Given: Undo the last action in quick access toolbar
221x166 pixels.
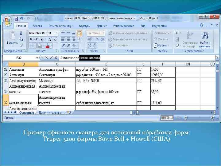Looking at the screenshot, I should tap(21, 18).
